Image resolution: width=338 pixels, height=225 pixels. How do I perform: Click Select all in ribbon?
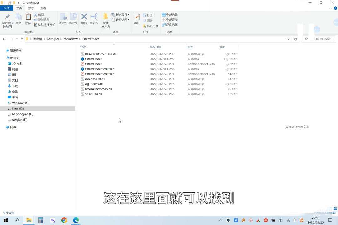(x=170, y=15)
